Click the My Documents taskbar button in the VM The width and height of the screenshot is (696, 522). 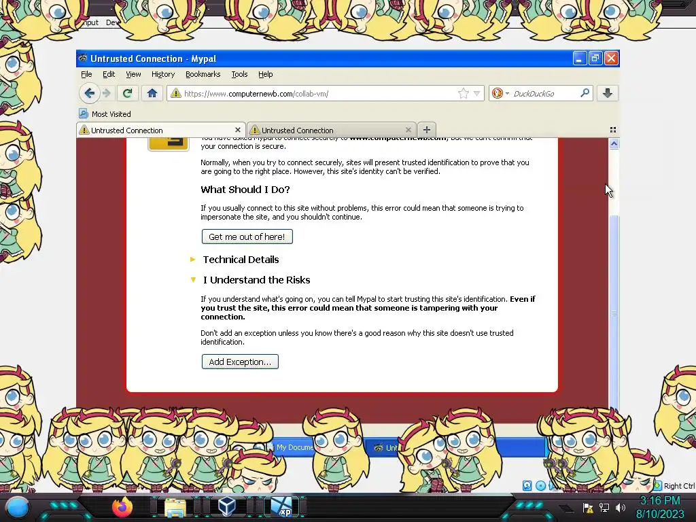(291, 447)
